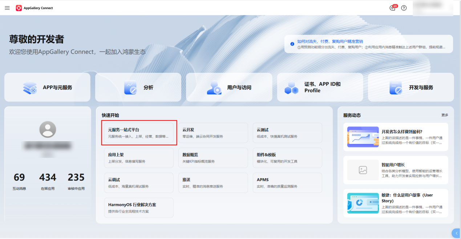Open 云开发 quick start item
The image size is (461, 239).
[213, 133]
